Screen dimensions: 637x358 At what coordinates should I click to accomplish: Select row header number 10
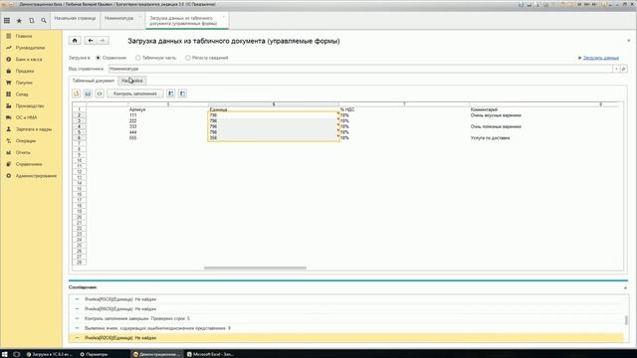click(x=80, y=161)
